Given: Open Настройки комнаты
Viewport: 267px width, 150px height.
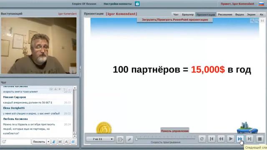Looking at the screenshot, I should point(118,4).
